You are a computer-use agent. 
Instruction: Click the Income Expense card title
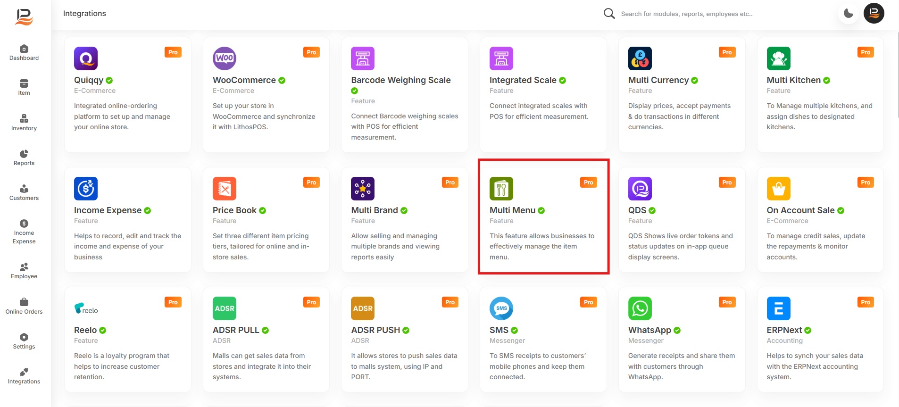tap(108, 210)
